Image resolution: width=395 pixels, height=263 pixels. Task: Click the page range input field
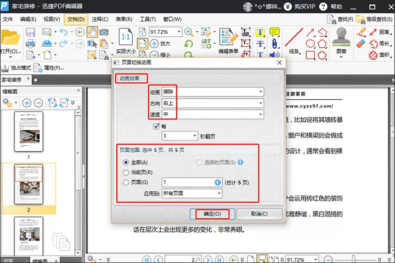point(191,182)
